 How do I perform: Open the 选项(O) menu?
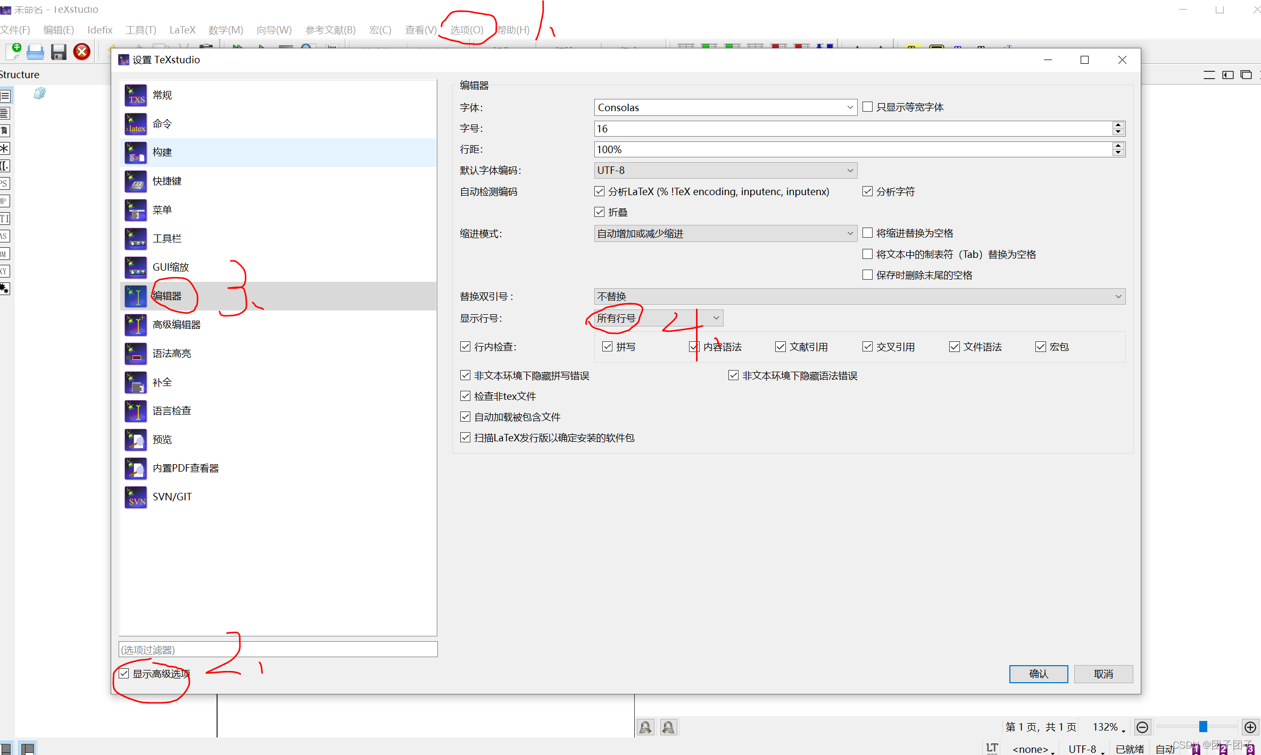(467, 30)
